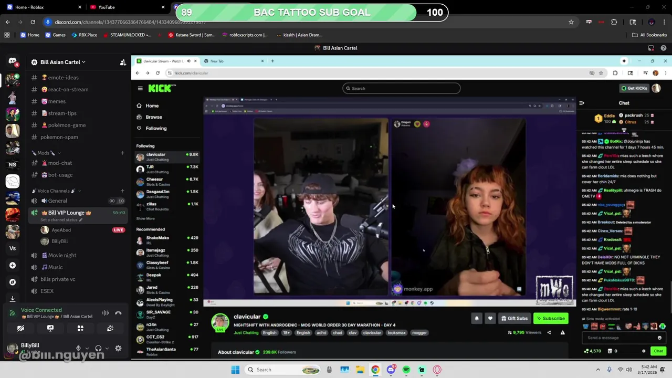The width and height of the screenshot is (672, 378).
Task: Click the Gift Subs button
Action: pos(514,318)
